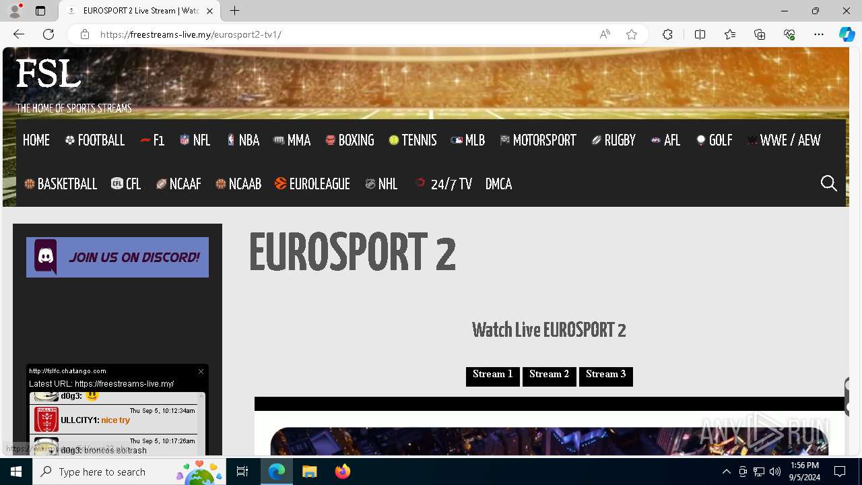Switch to Stream 1
This screenshot has height=485, width=862.
pyautogui.click(x=493, y=376)
